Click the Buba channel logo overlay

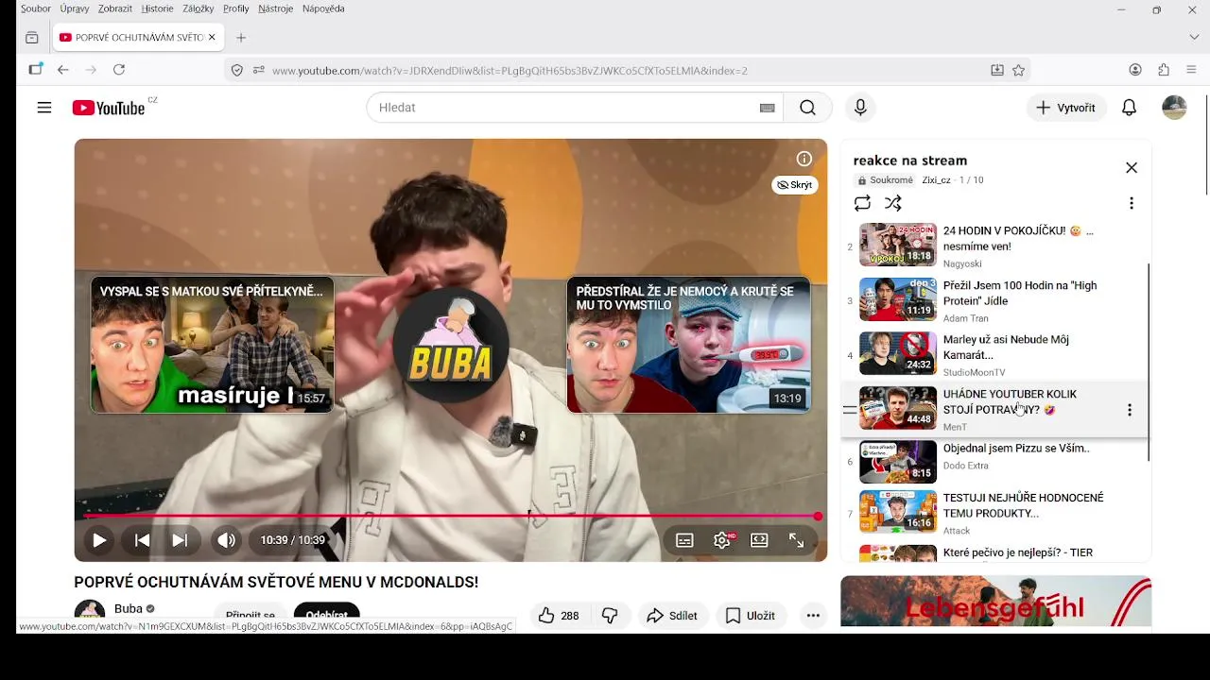451,345
